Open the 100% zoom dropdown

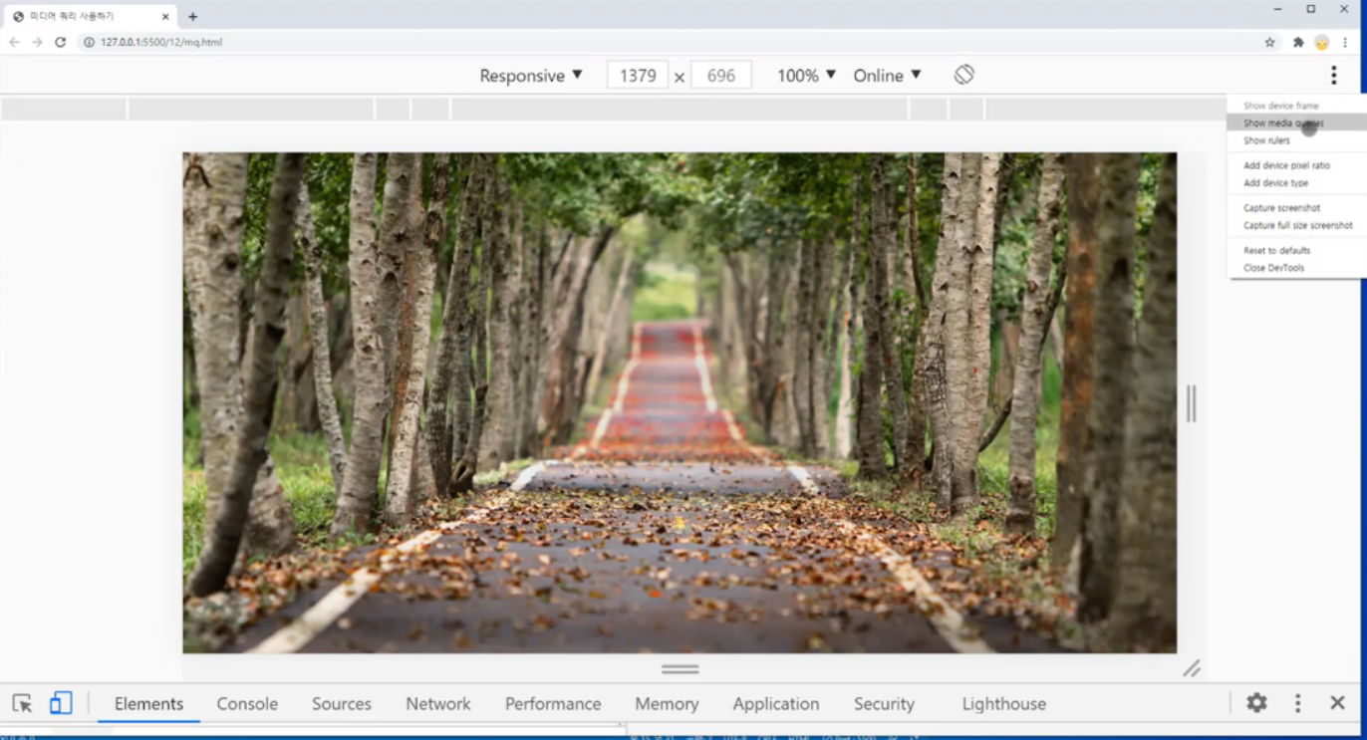[x=806, y=76]
